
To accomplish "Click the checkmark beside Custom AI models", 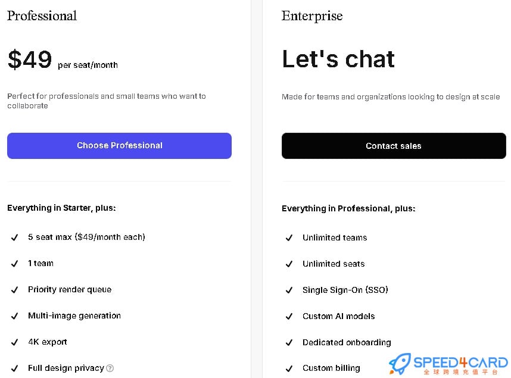I will tap(289, 317).
